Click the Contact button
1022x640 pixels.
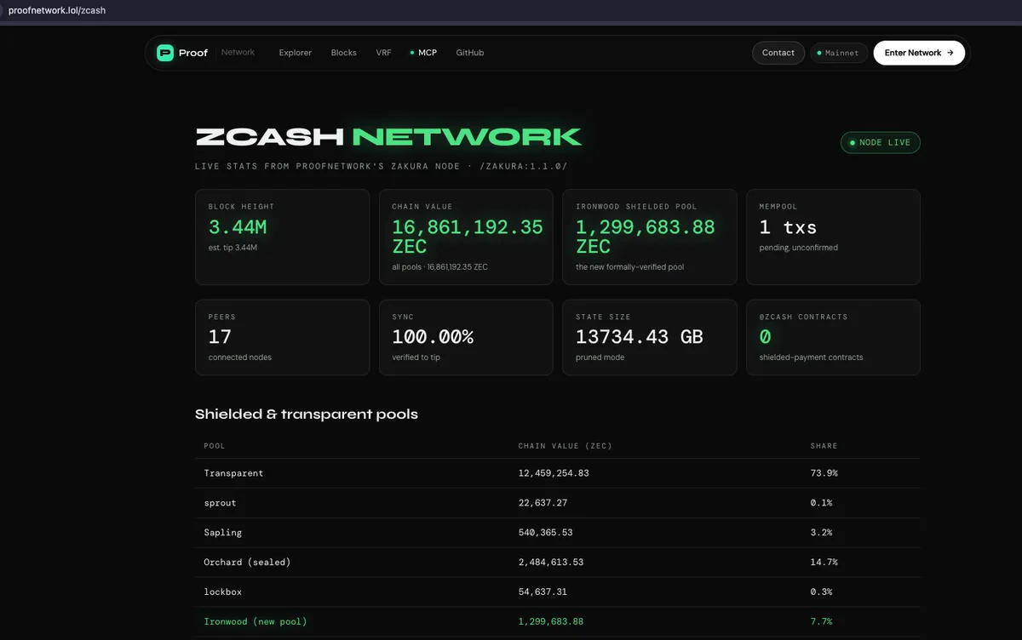(x=778, y=53)
